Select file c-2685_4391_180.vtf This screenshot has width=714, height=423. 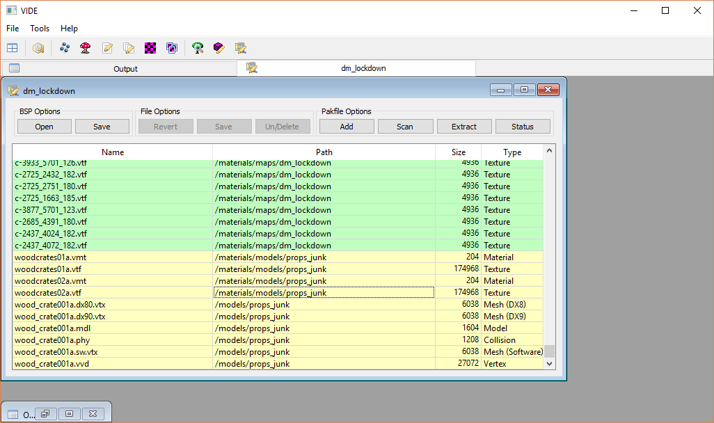click(278, 222)
